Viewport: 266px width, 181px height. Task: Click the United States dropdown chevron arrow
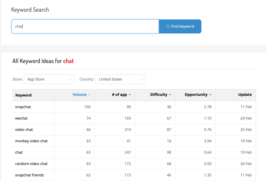pos(141,79)
